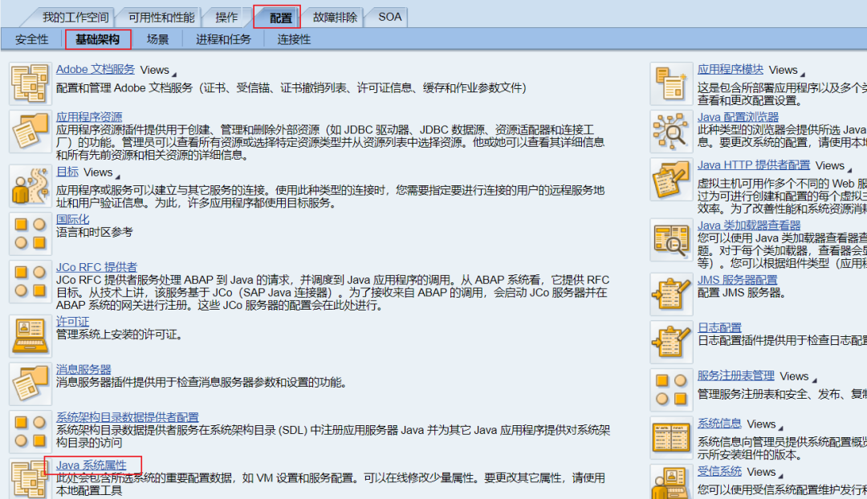Open the 安全性 sub-tab
This screenshot has width=867, height=499.
pyautogui.click(x=31, y=40)
